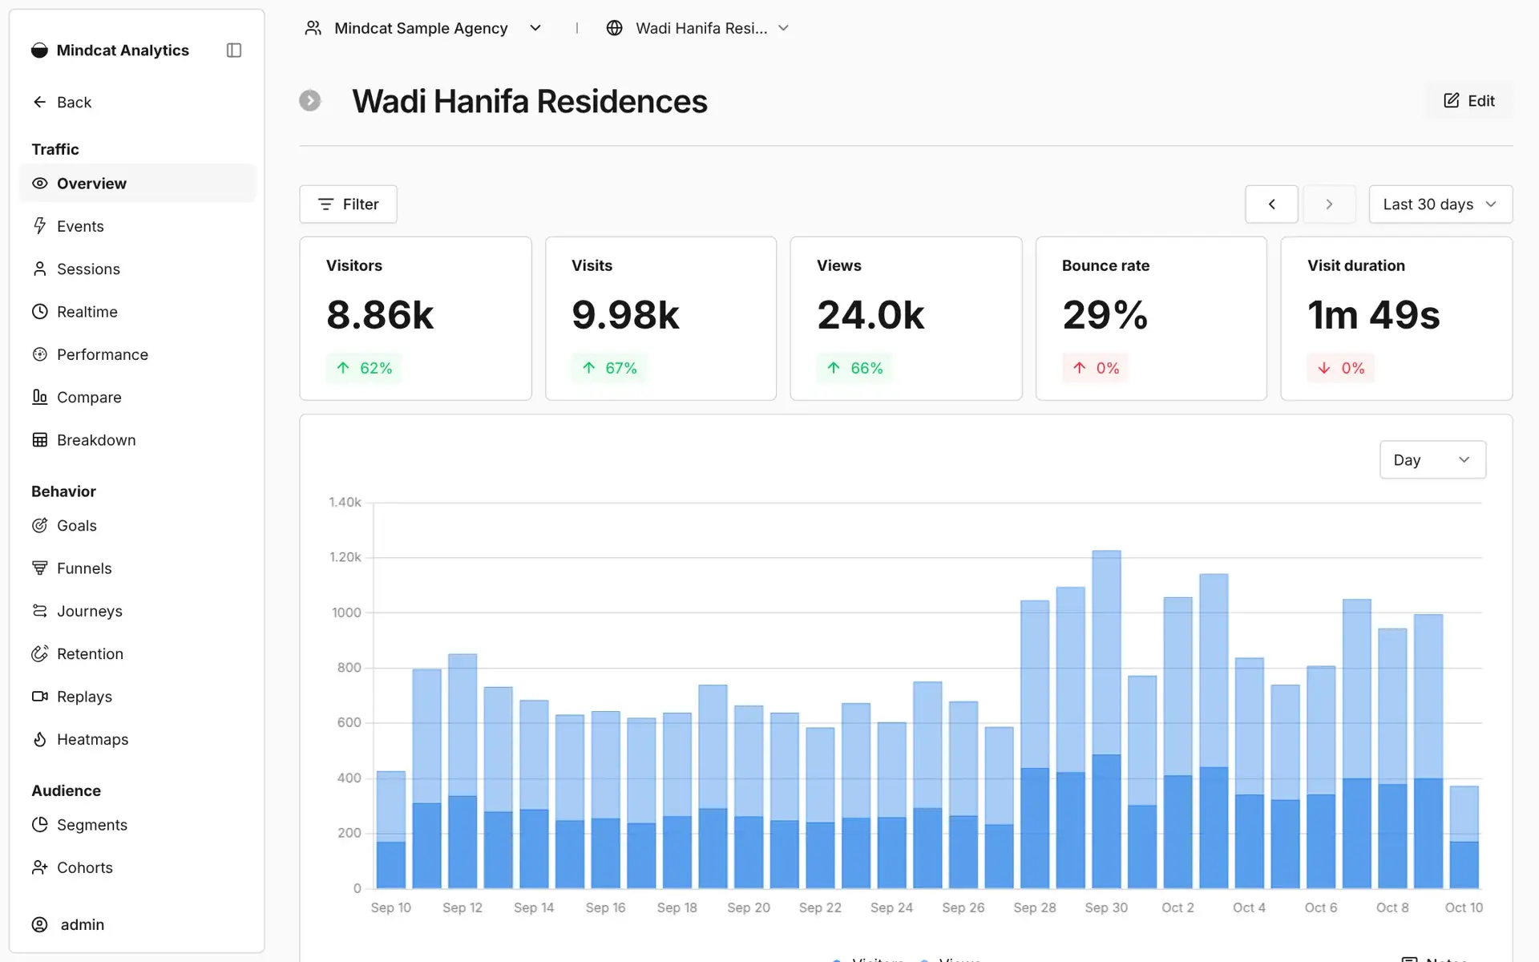Click the Cohorts user-plus icon
1539x962 pixels.
(39, 867)
